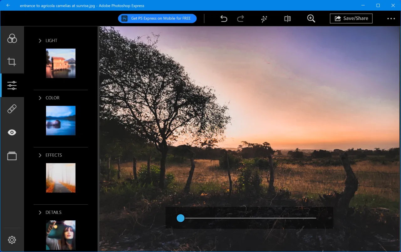Click the Save/Share button

coord(351,18)
